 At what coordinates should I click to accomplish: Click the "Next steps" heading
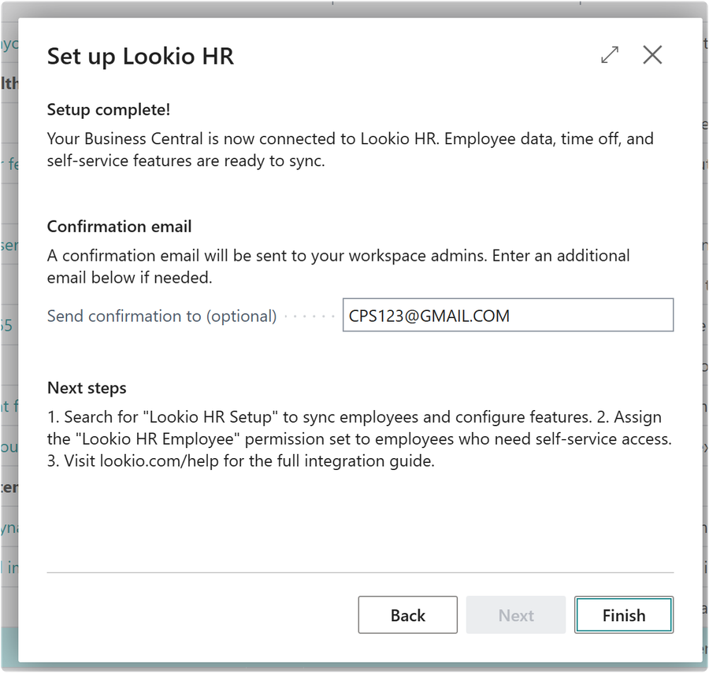point(87,387)
